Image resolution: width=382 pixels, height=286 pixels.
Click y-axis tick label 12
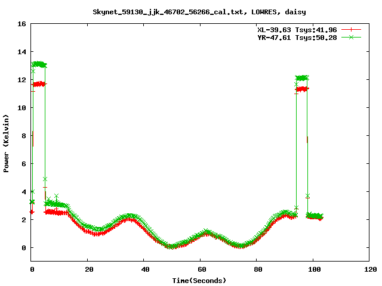[x=21, y=80]
